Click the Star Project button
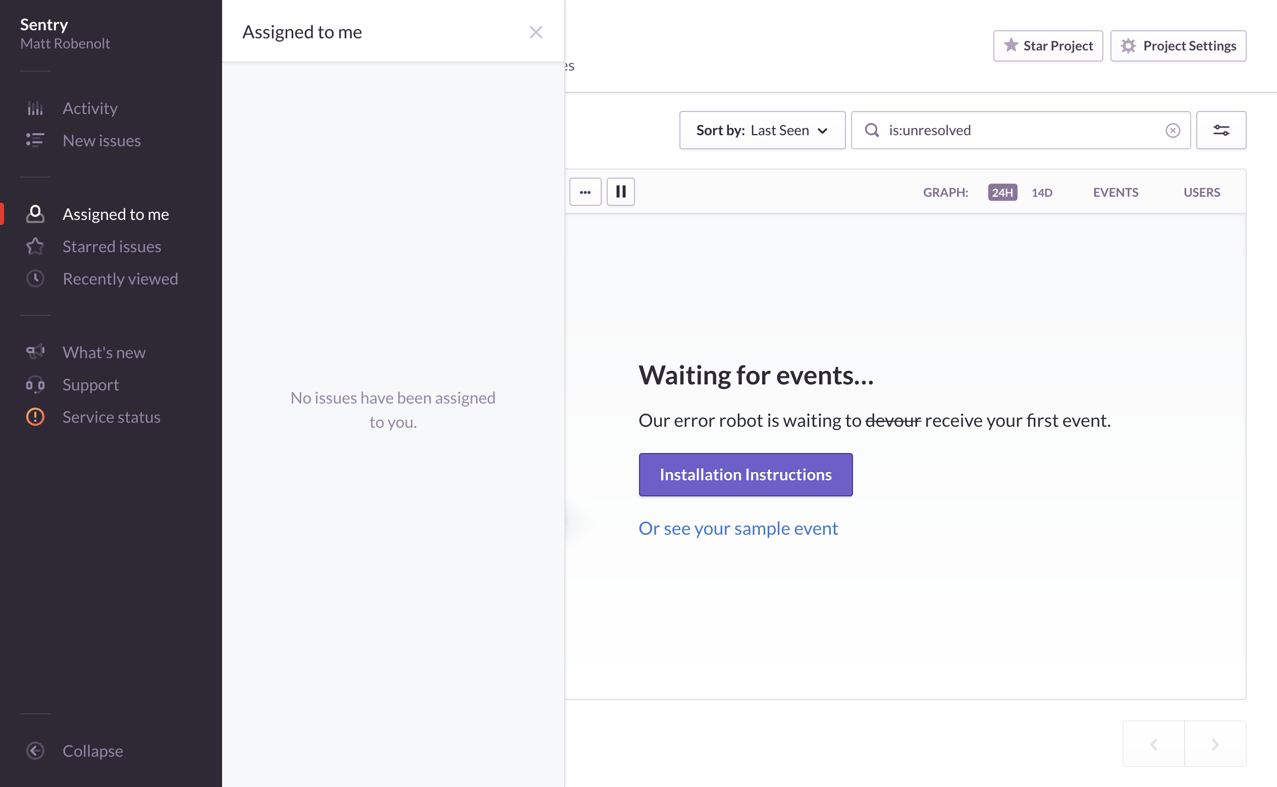The height and width of the screenshot is (787, 1277). (x=1047, y=46)
